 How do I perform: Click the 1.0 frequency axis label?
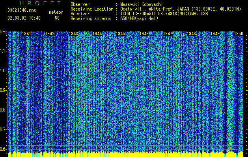(x=4, y=71)
